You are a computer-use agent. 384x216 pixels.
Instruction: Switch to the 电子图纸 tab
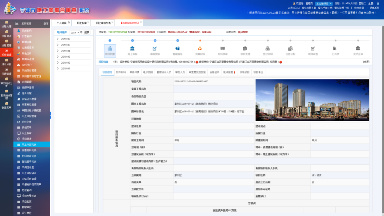148,72
